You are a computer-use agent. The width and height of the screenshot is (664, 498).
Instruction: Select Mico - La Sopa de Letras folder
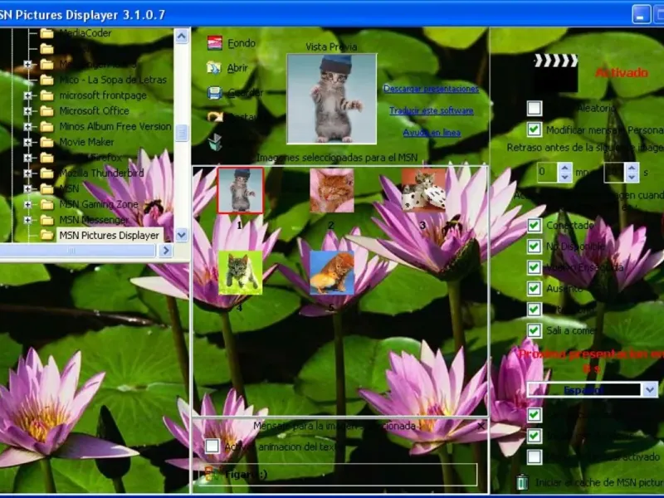click(x=113, y=80)
